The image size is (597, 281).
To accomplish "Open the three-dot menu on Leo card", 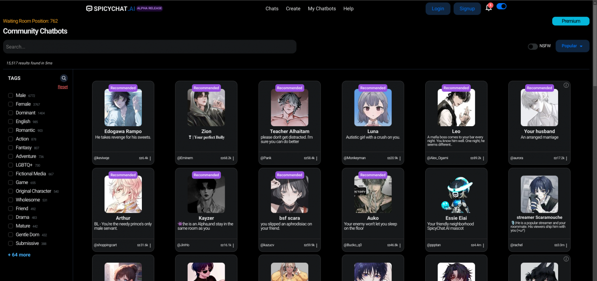I will tap(484, 158).
